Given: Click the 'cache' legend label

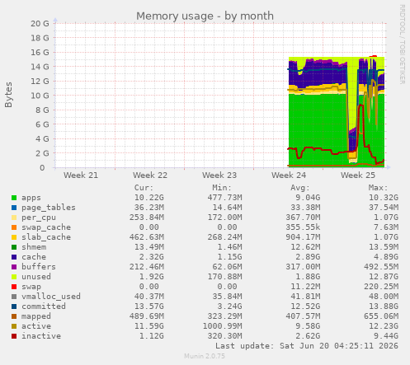Looking at the screenshot, I should 34,257.
